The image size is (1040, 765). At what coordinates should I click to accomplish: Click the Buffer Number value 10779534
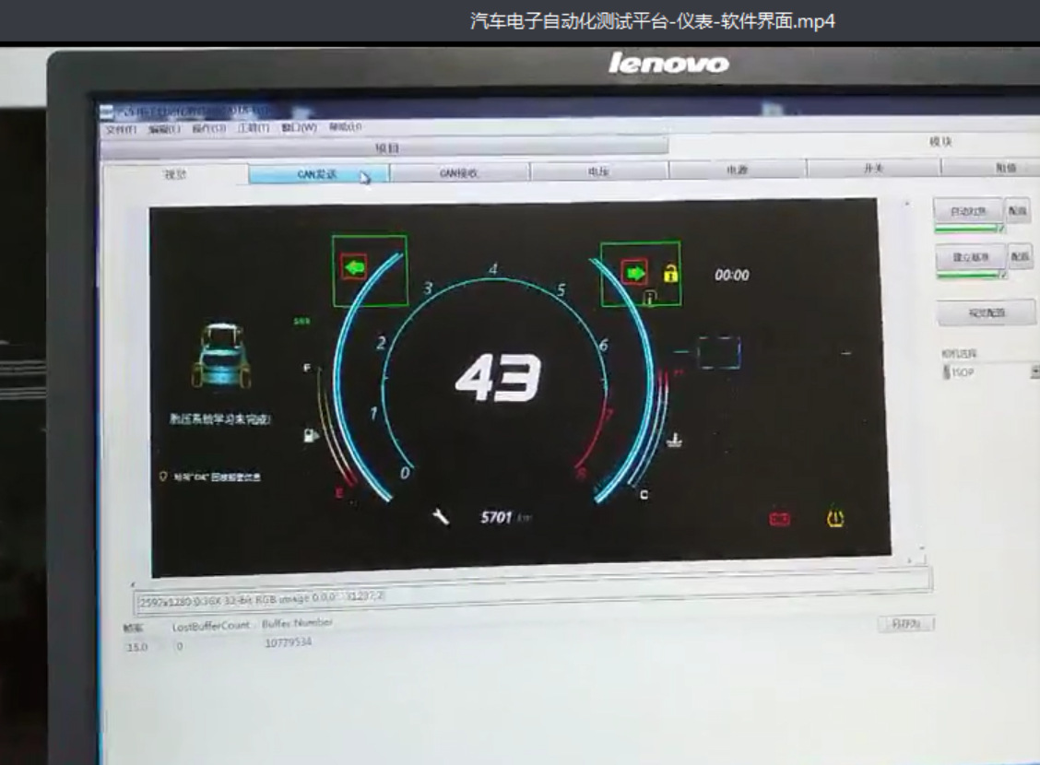288,642
